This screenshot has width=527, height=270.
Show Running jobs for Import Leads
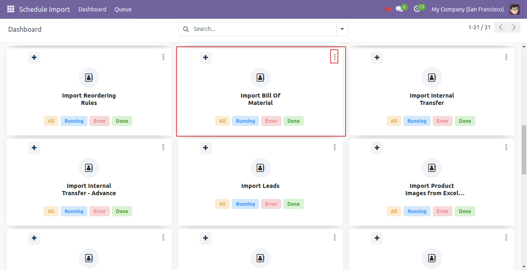click(x=246, y=204)
